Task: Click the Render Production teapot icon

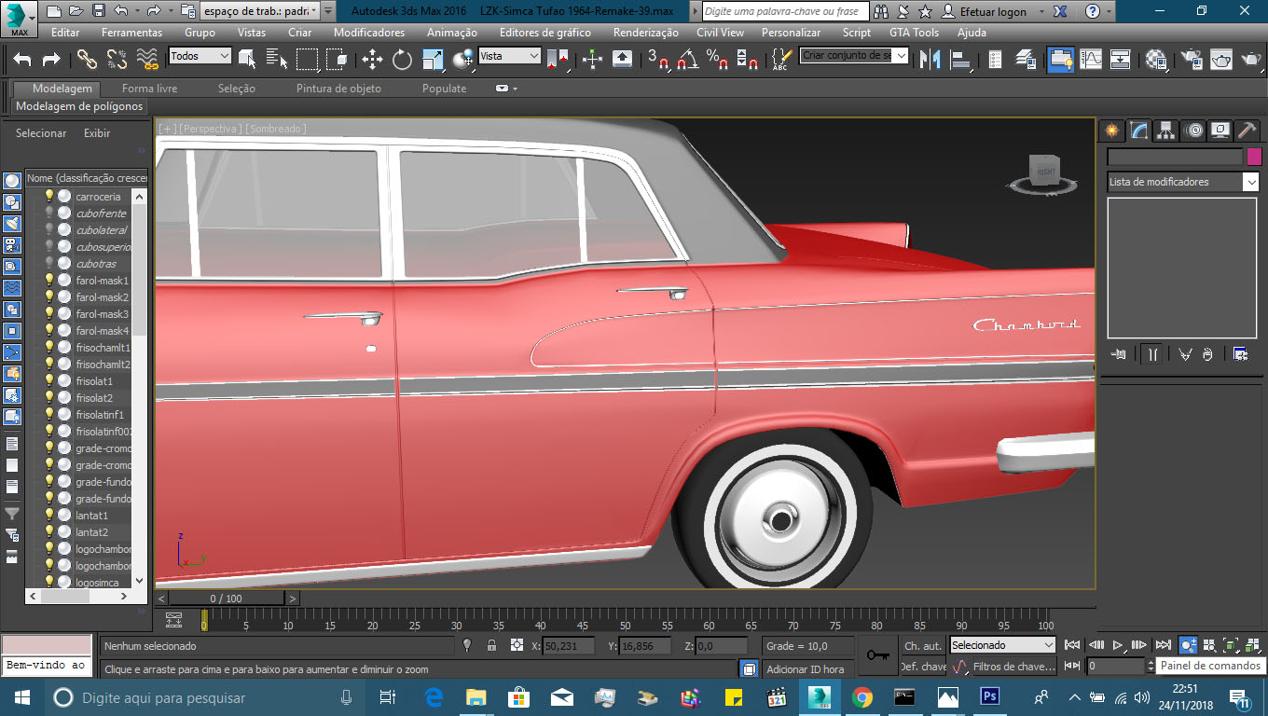Action: [1249, 60]
